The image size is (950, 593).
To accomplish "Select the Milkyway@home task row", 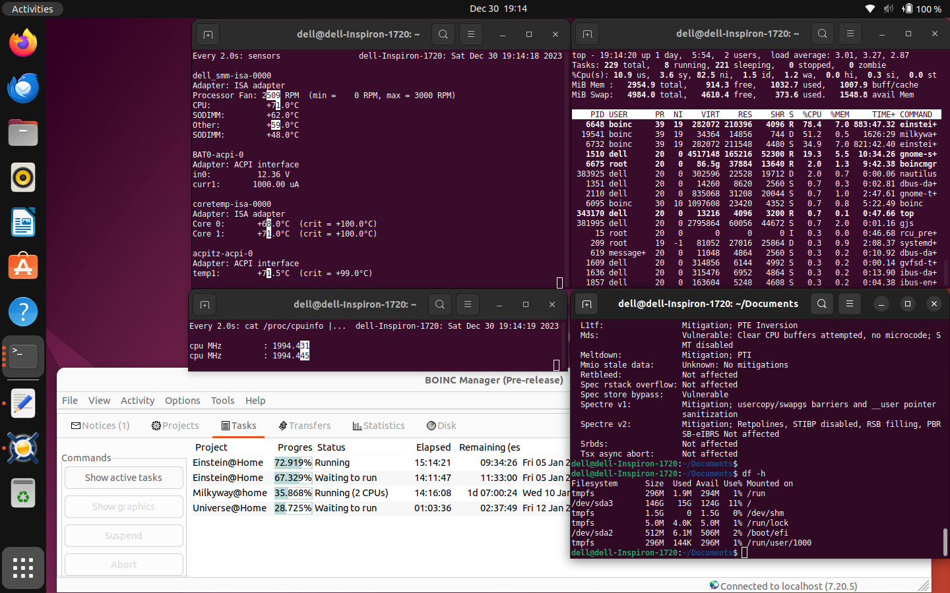I will [379, 493].
